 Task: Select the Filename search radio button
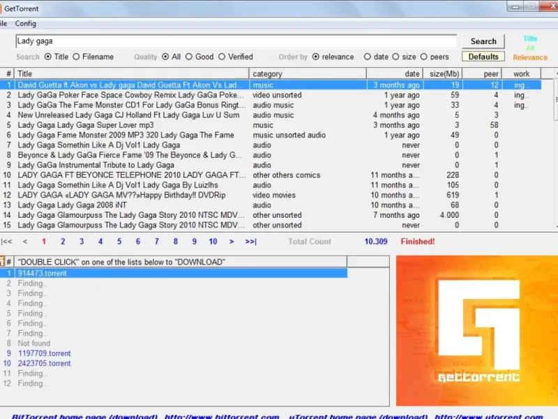pos(76,57)
